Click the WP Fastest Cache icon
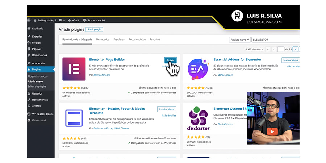Image resolution: width=326 pixels, height=163 pixels. pyautogui.click(x=29, y=114)
